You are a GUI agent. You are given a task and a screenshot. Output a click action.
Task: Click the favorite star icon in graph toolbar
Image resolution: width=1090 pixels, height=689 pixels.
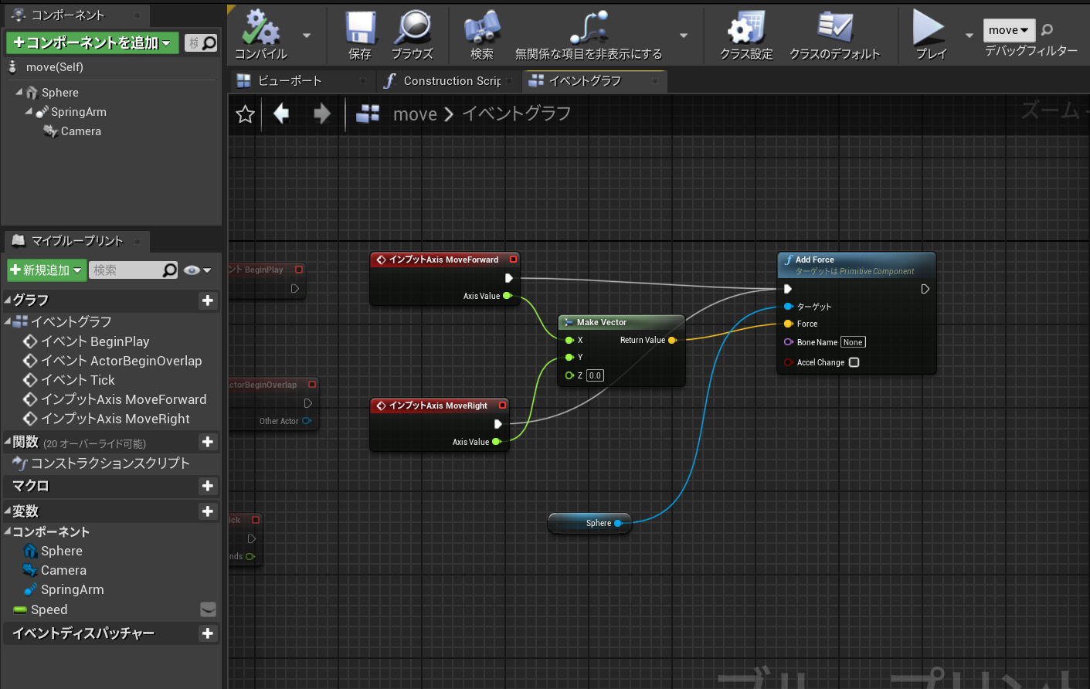click(246, 114)
